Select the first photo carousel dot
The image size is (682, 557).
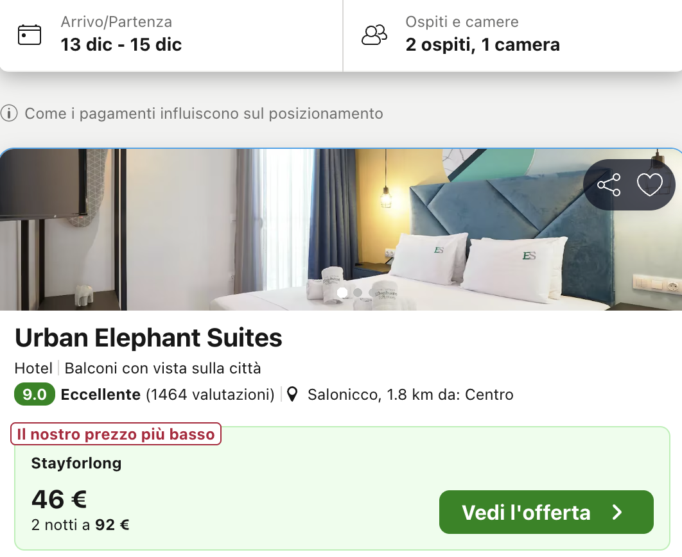click(342, 293)
